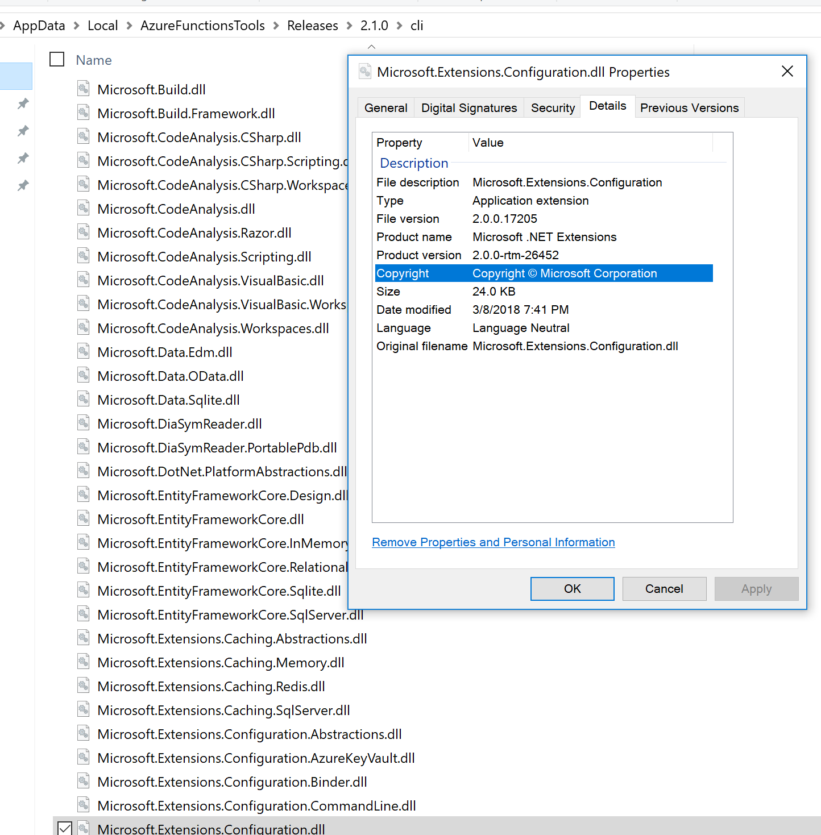Click the Microsoft.Data.OData.dll file icon
Viewport: 821px width, 835px height.
[x=84, y=375]
